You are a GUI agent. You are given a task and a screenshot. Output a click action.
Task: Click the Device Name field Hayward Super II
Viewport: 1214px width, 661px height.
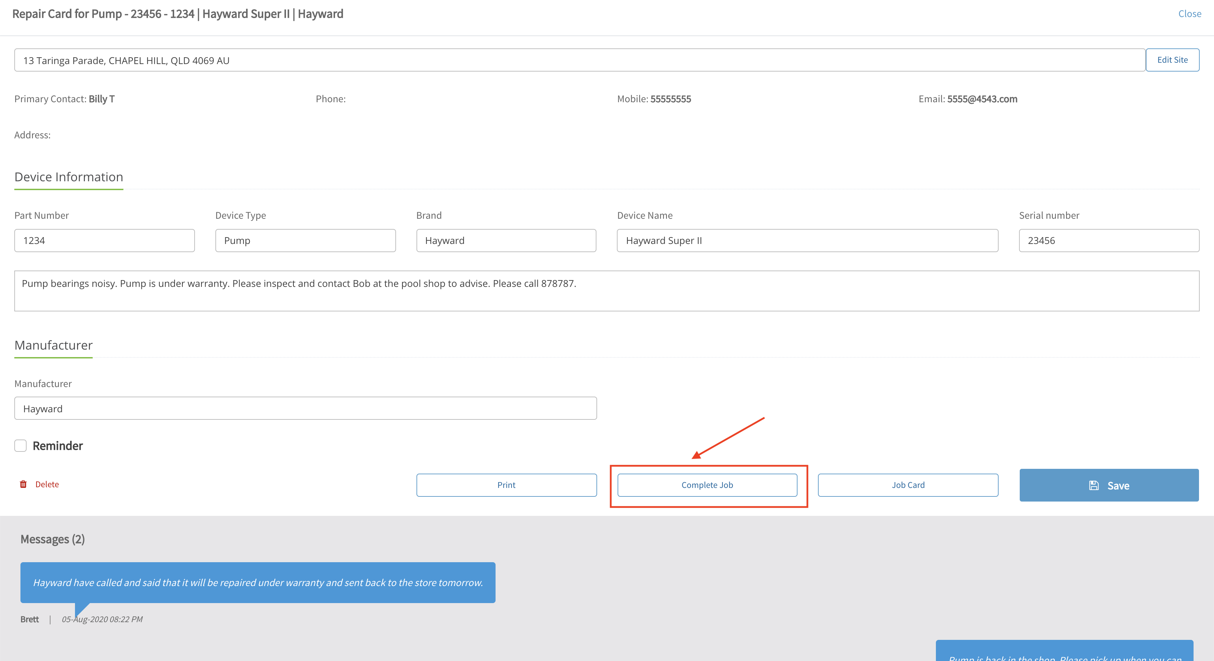[807, 240]
